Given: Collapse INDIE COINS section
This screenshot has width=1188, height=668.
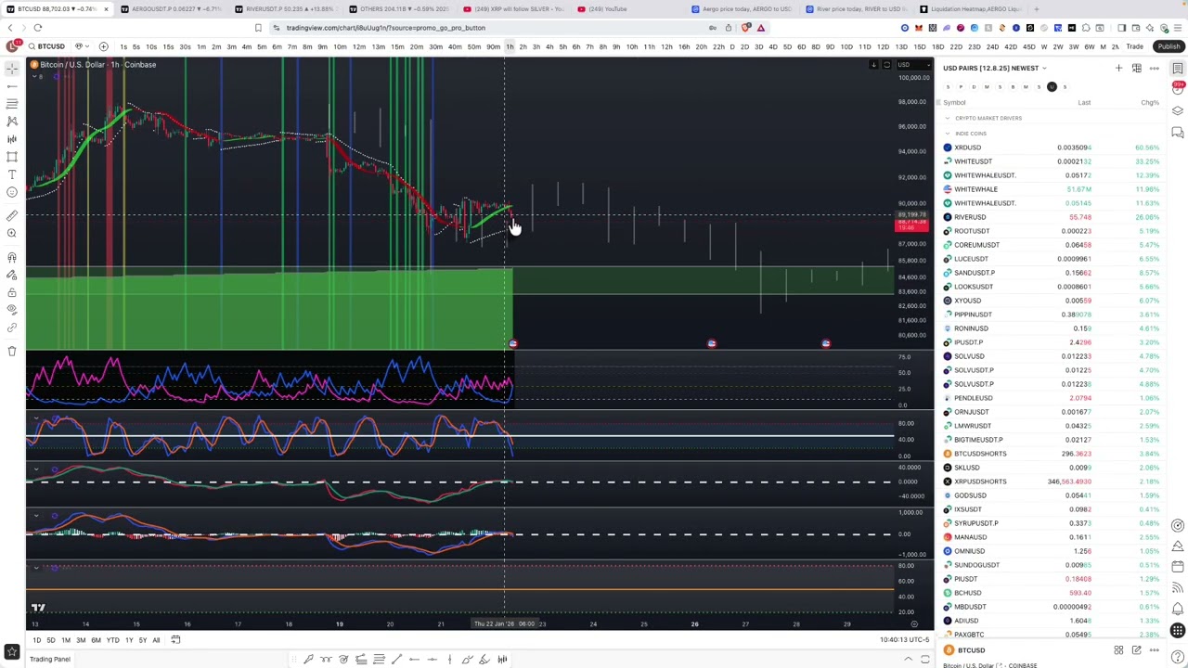Looking at the screenshot, I should pyautogui.click(x=947, y=133).
